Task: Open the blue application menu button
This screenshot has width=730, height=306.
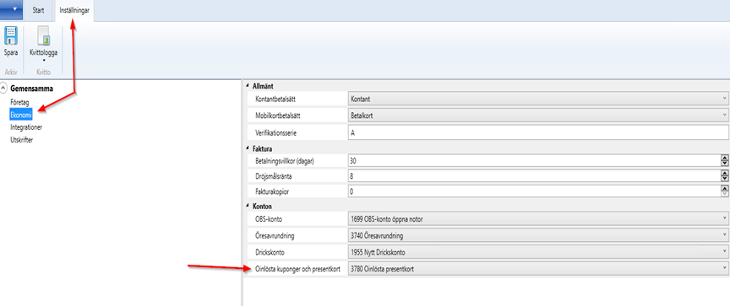Action: tap(11, 10)
